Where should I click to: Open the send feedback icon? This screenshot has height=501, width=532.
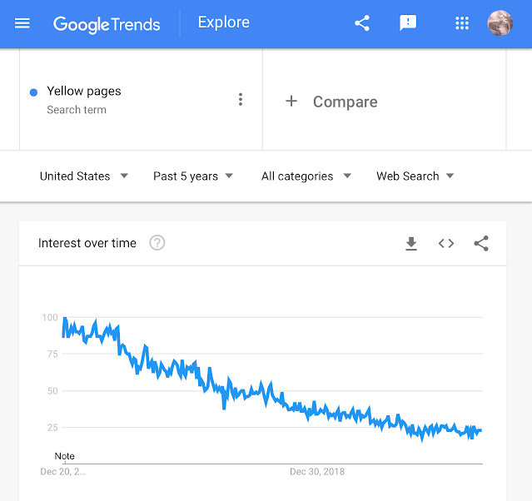(x=408, y=23)
